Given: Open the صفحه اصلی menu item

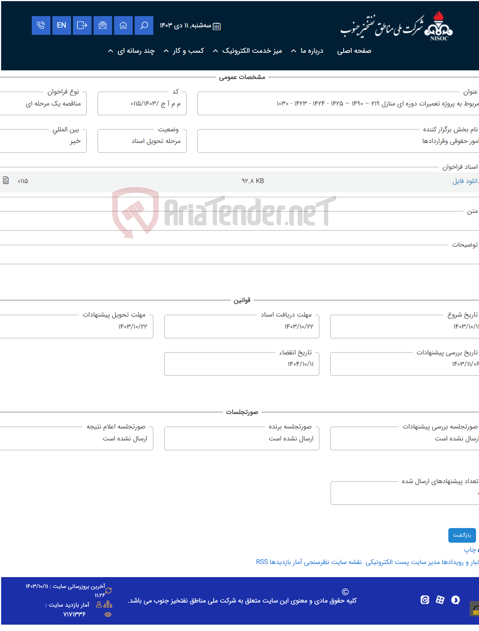Looking at the screenshot, I should 354,51.
